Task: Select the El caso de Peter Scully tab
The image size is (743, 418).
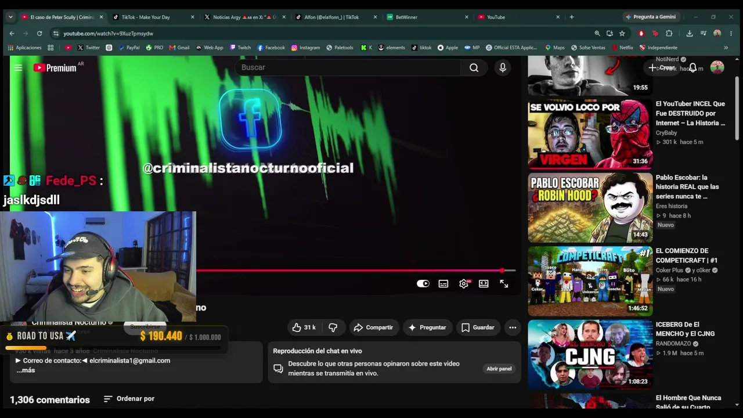Action: (62, 17)
